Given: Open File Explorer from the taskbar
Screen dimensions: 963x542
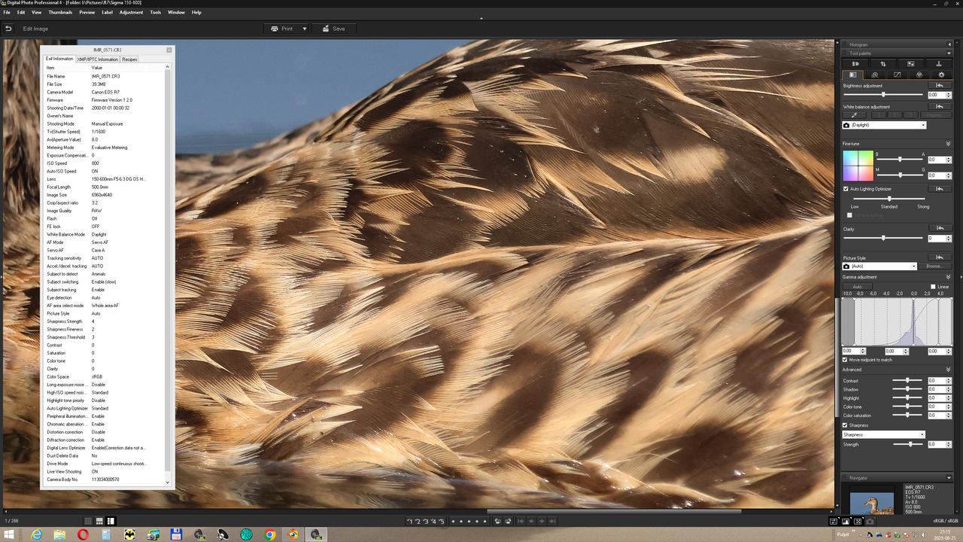Looking at the screenshot, I should [x=59, y=534].
